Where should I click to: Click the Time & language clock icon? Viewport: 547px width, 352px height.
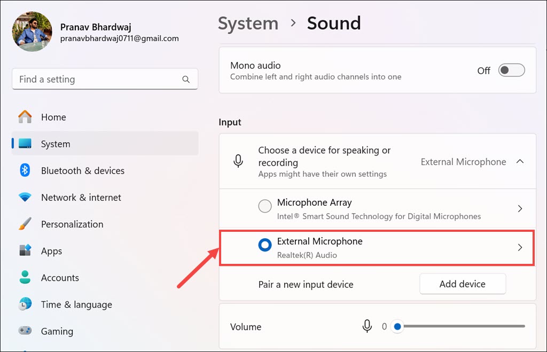pyautogui.click(x=25, y=304)
